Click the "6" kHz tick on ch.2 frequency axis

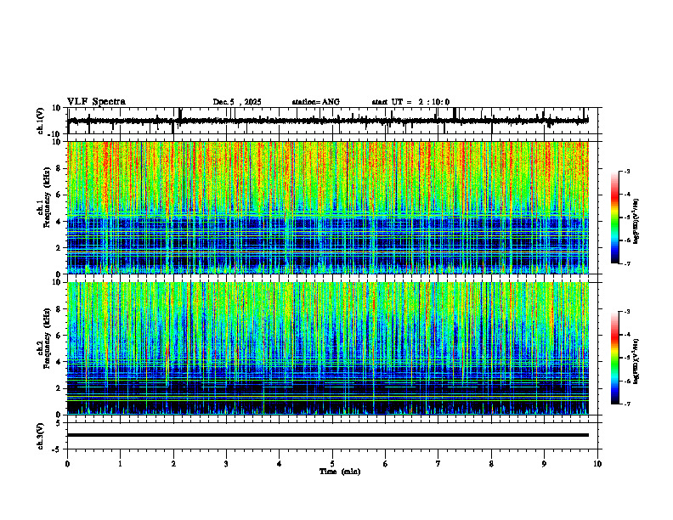coord(59,335)
